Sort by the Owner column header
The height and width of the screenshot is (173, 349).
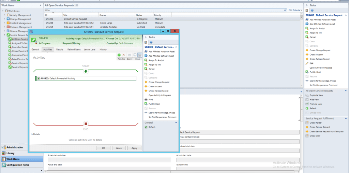117,15
